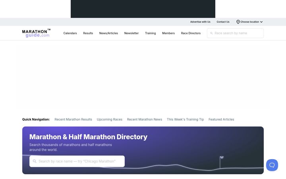Click 'Search thousands of marathons' subtitle text
The height and width of the screenshot is (179, 286).
click(x=71, y=147)
